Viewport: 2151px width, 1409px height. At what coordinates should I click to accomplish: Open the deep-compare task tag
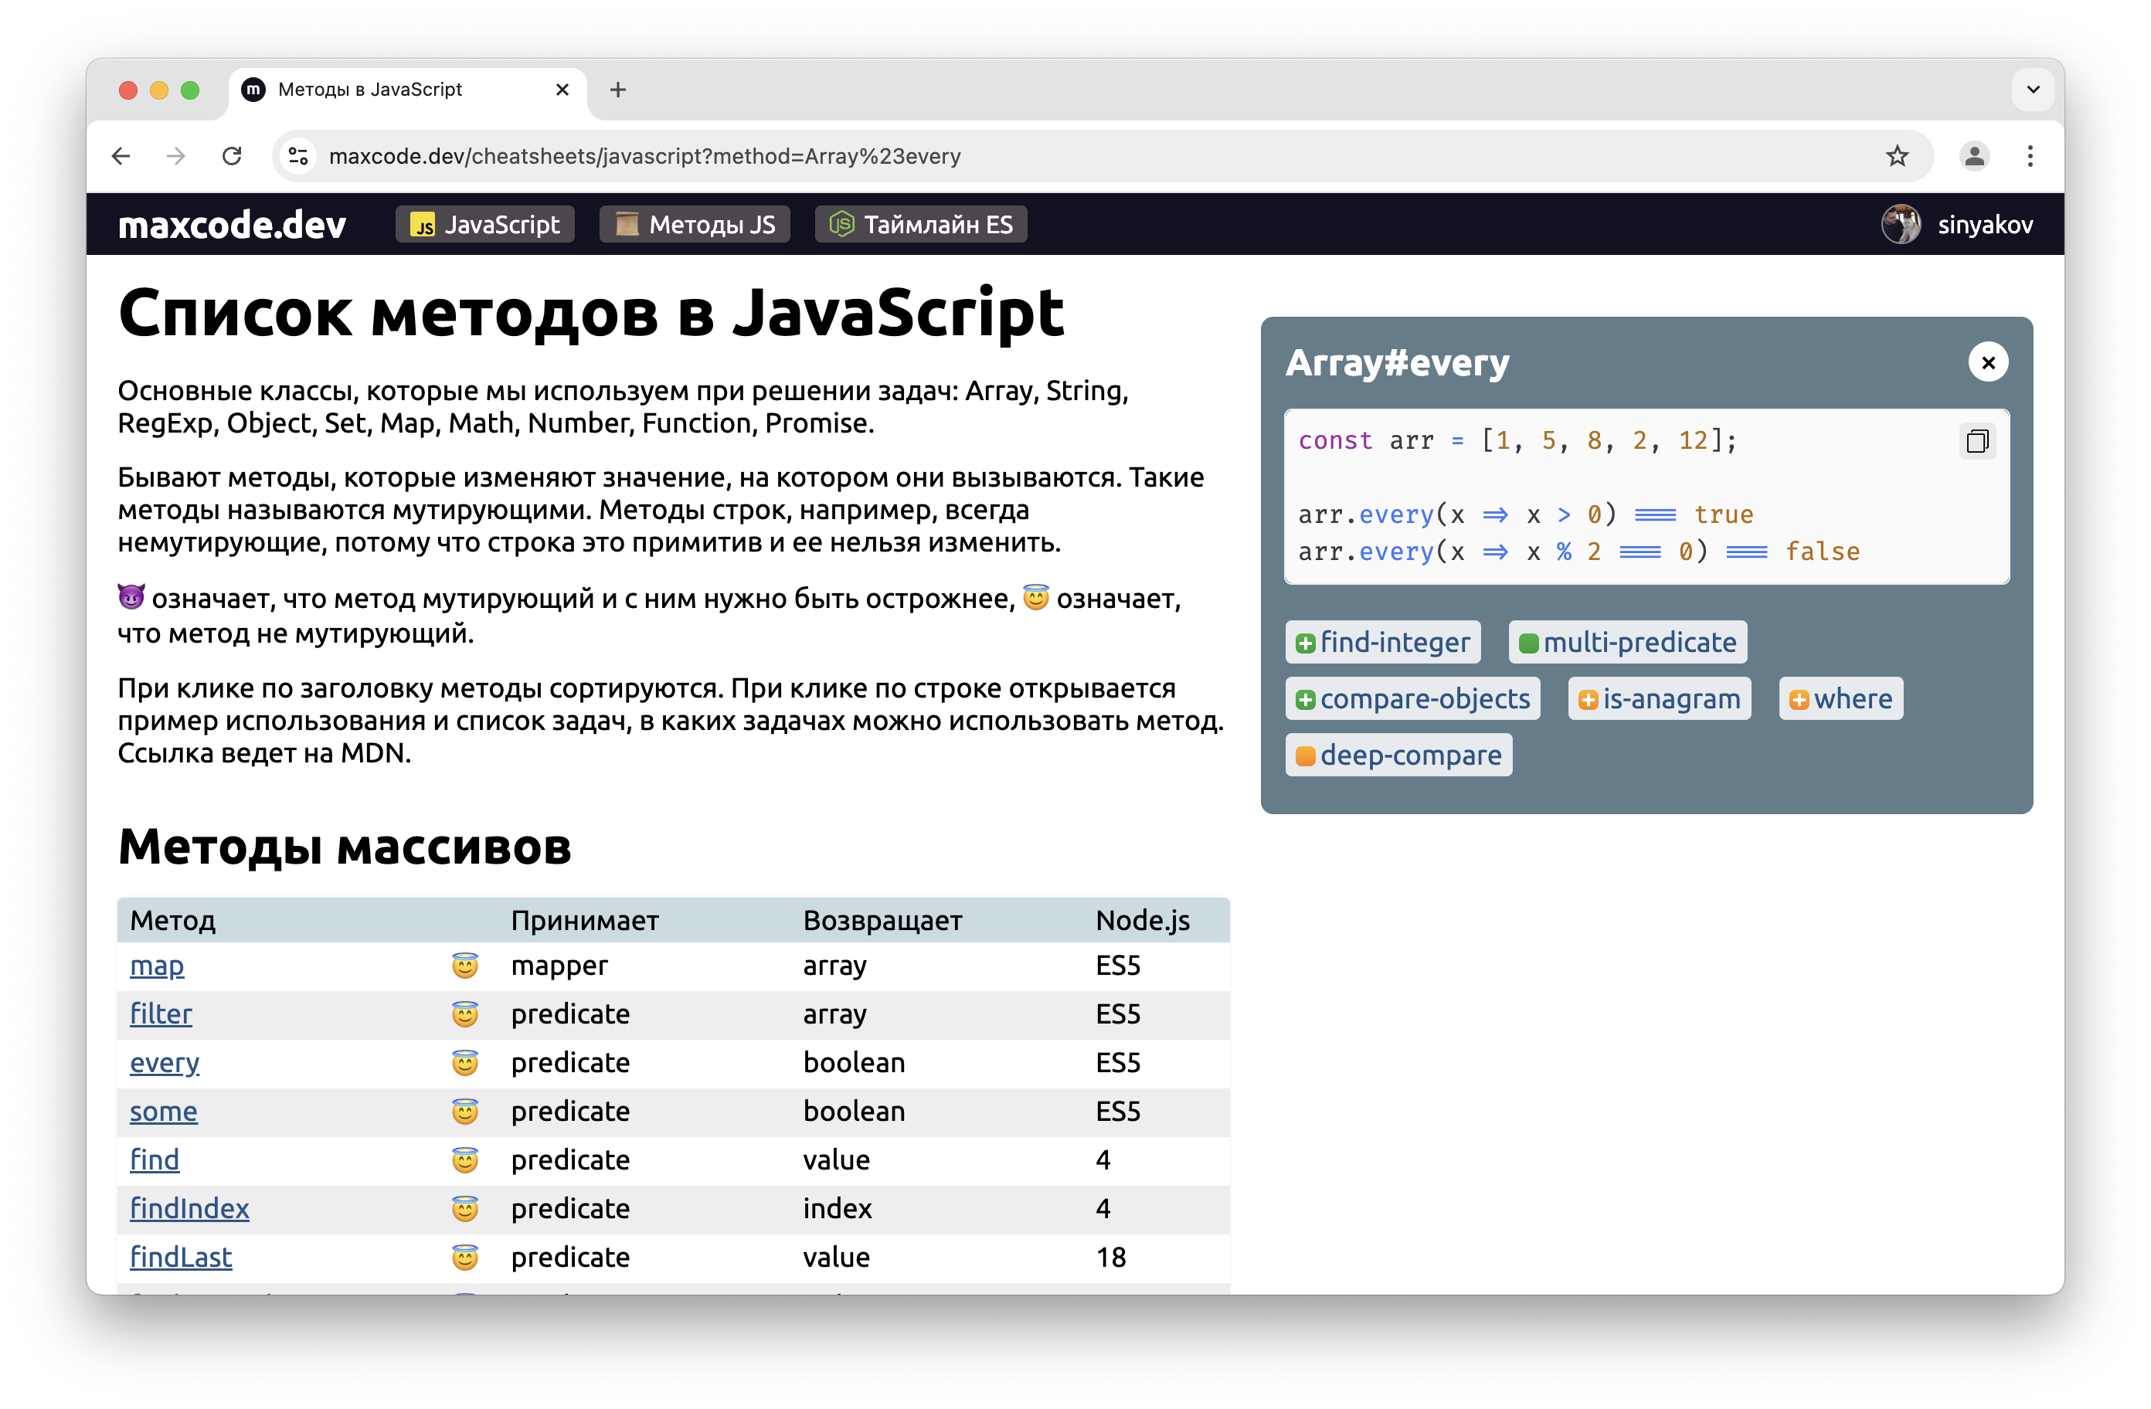pos(1398,755)
